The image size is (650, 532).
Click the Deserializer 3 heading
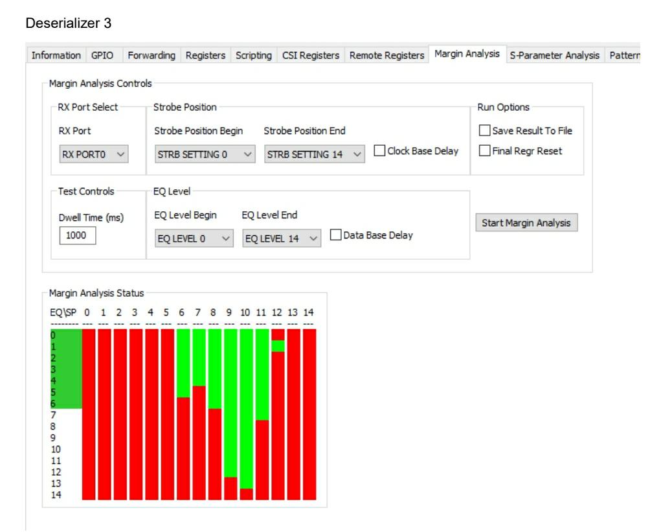[x=69, y=23]
